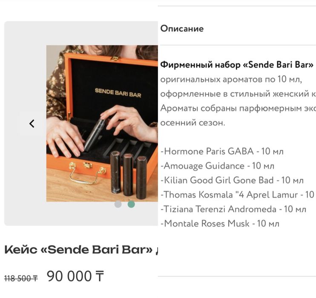Screen dimensions: 316x298
Task: Select the gray first carousel dot
Action: click(x=118, y=204)
